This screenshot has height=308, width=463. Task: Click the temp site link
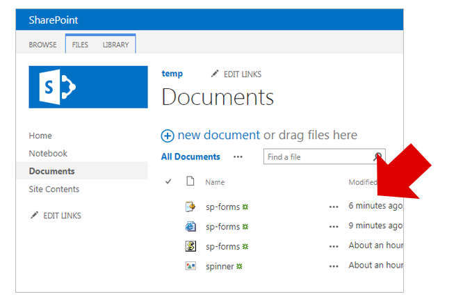(x=172, y=74)
